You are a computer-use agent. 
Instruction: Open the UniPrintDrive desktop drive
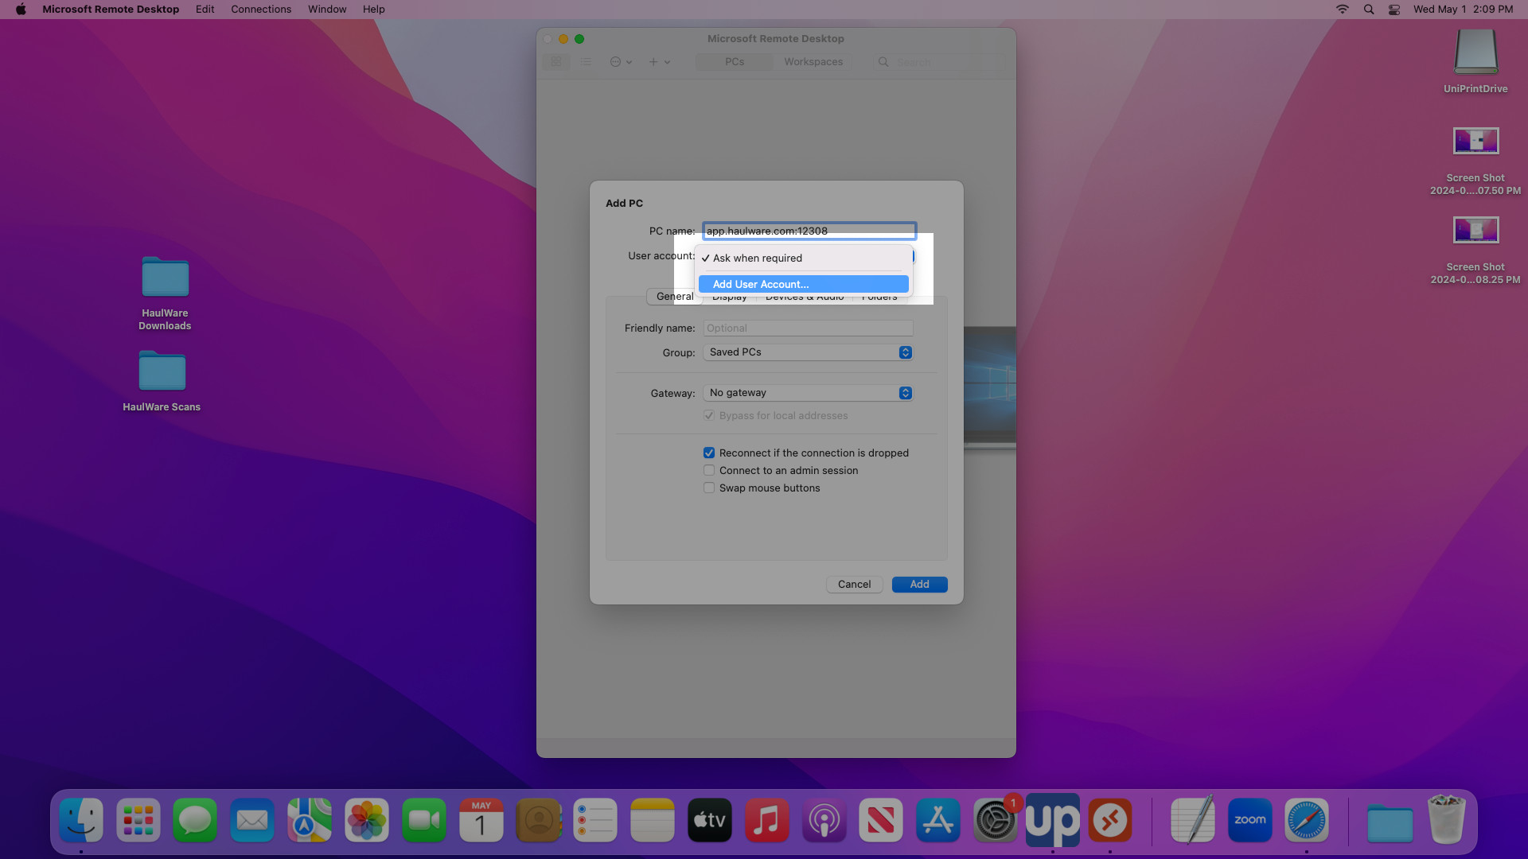pyautogui.click(x=1475, y=61)
